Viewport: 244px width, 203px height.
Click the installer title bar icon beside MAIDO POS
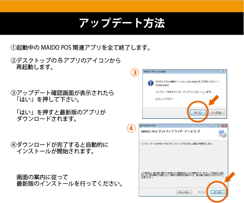[x=141, y=126]
